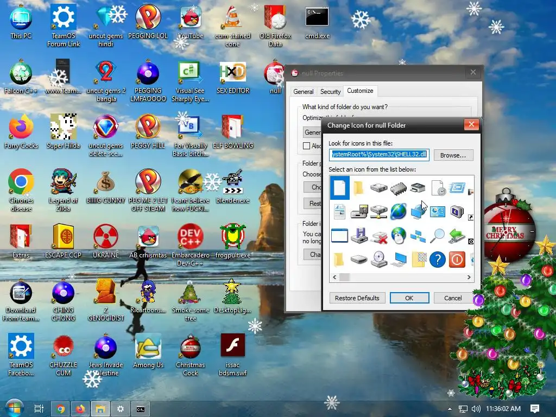
Task: Open File Explorer from the taskbar
Action: (100, 409)
